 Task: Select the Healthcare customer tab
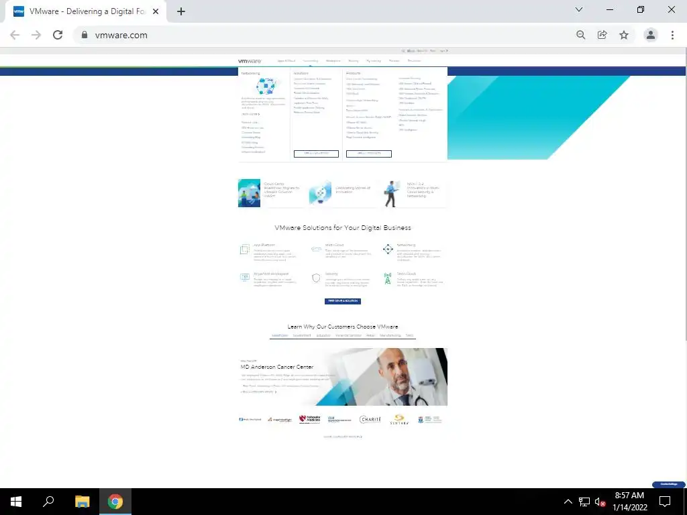280,335
